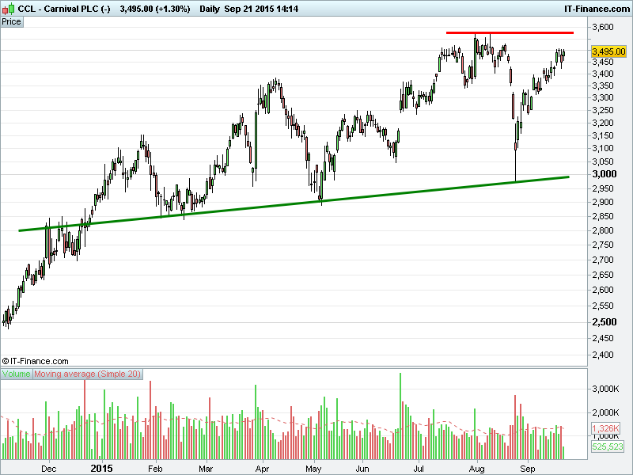Click the 1,326K moving average value tag
The height and width of the screenshot is (475, 633).
(605, 428)
